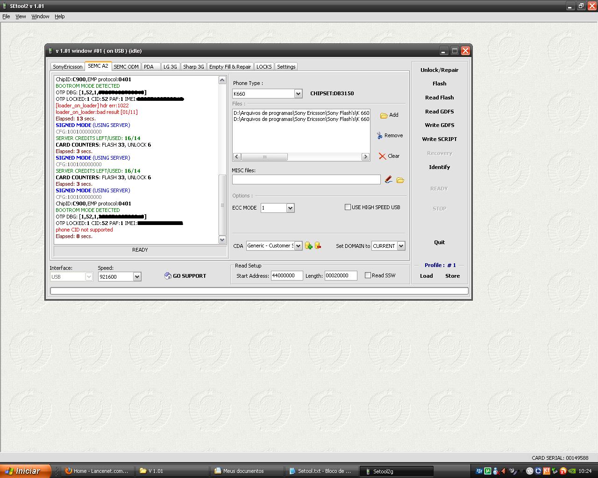Click the Add files folder button
This screenshot has width=598, height=478.
[389, 115]
